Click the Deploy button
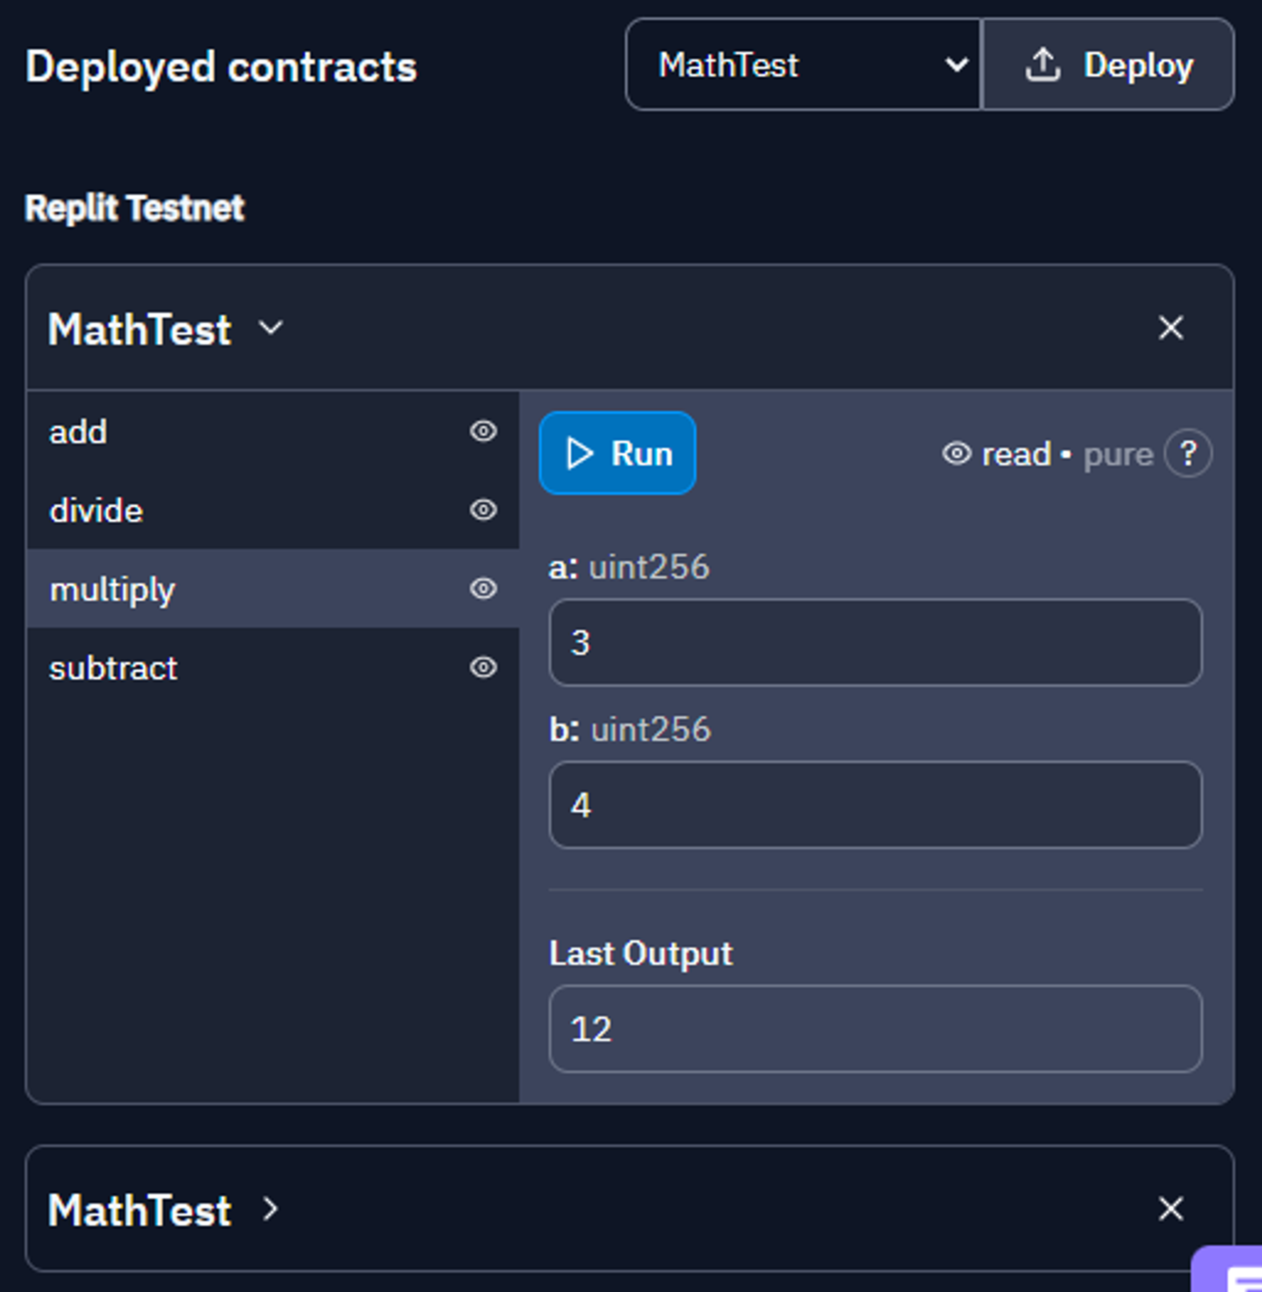 pyautogui.click(x=1108, y=64)
